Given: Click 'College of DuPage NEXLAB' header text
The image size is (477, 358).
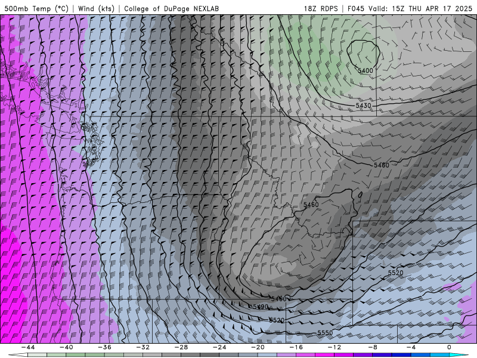Looking at the screenshot, I should pos(171,9).
